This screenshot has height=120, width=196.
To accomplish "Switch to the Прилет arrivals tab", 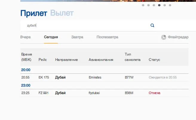I will pyautogui.click(x=34, y=13).
